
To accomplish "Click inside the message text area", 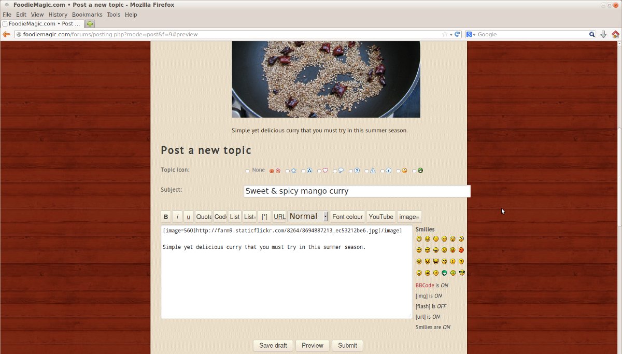I will [287, 272].
